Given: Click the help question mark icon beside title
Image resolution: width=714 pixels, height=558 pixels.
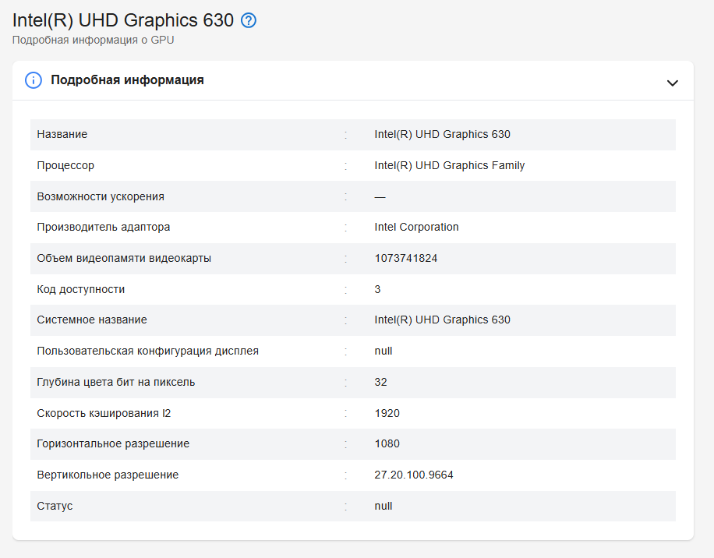Looking at the screenshot, I should click(249, 20).
